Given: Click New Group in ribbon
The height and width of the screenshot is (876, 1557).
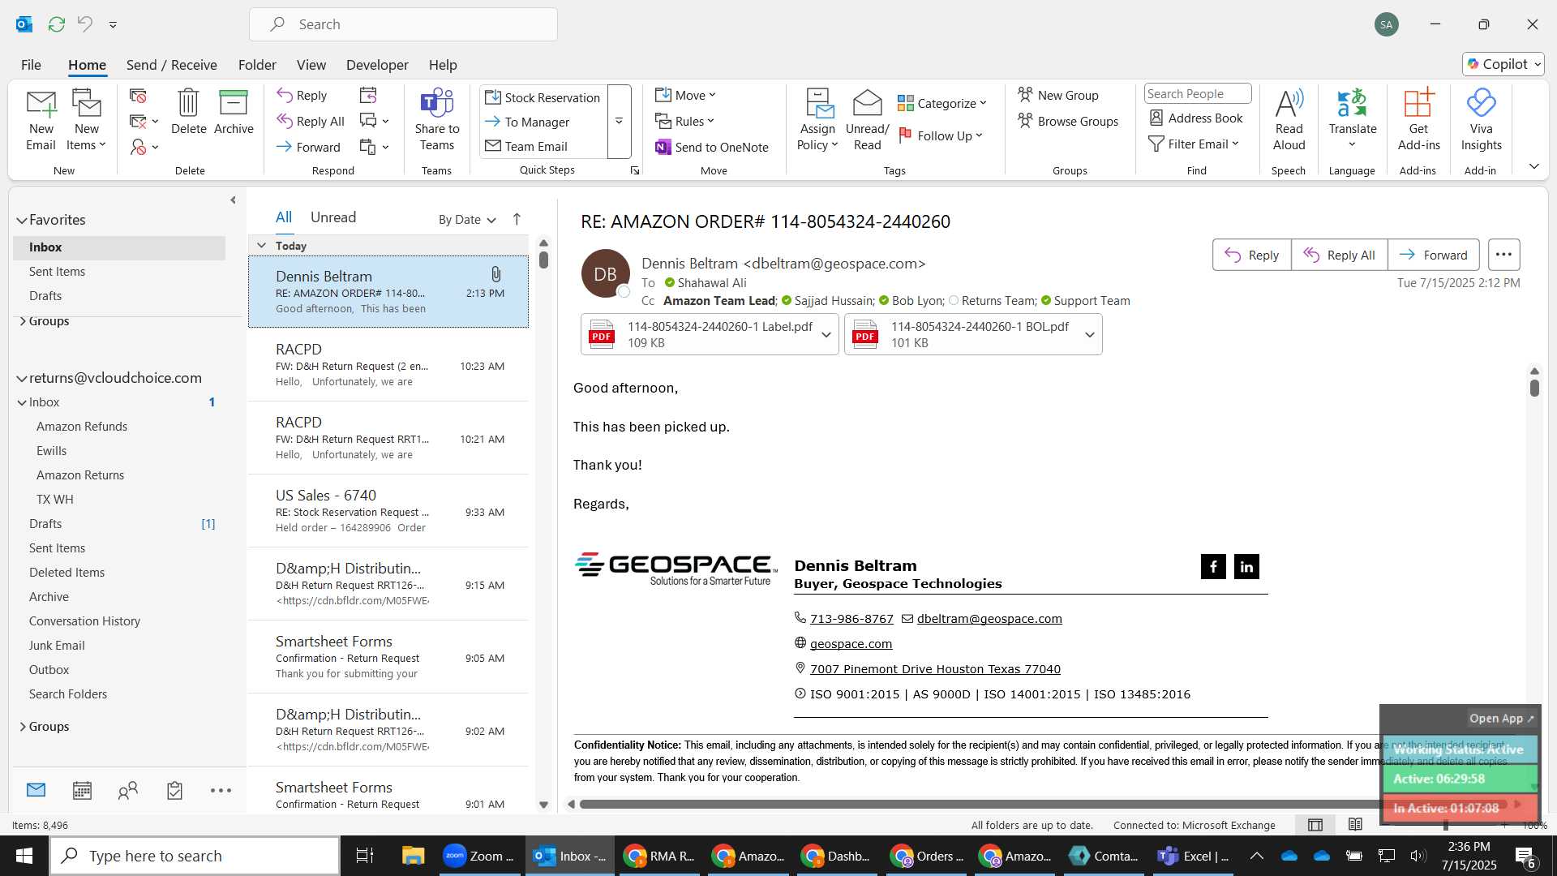Looking at the screenshot, I should [x=1058, y=95].
